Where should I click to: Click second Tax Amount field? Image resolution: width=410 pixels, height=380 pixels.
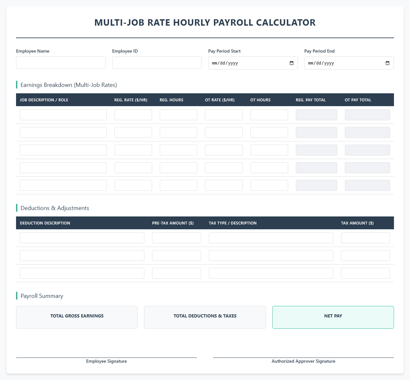(x=365, y=256)
